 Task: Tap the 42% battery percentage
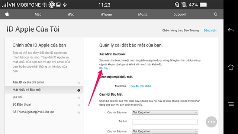coord(193,5)
